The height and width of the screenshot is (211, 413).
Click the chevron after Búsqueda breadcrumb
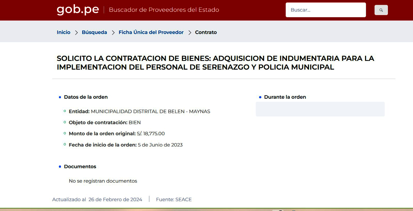[113, 33]
